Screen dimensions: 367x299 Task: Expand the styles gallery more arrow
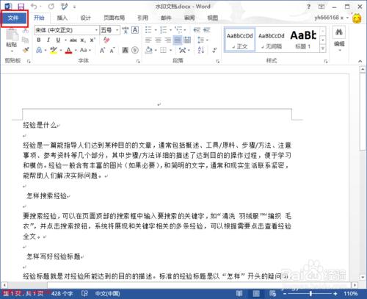click(x=323, y=48)
